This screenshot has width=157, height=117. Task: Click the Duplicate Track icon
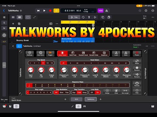point(19,24)
